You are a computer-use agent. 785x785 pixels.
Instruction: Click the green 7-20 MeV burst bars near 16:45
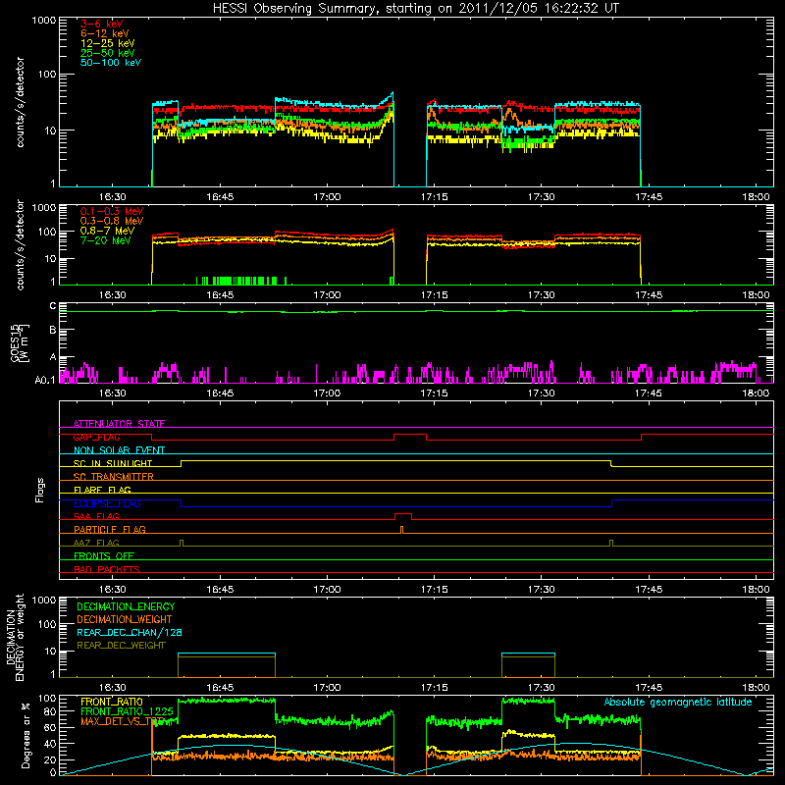pos(240,281)
